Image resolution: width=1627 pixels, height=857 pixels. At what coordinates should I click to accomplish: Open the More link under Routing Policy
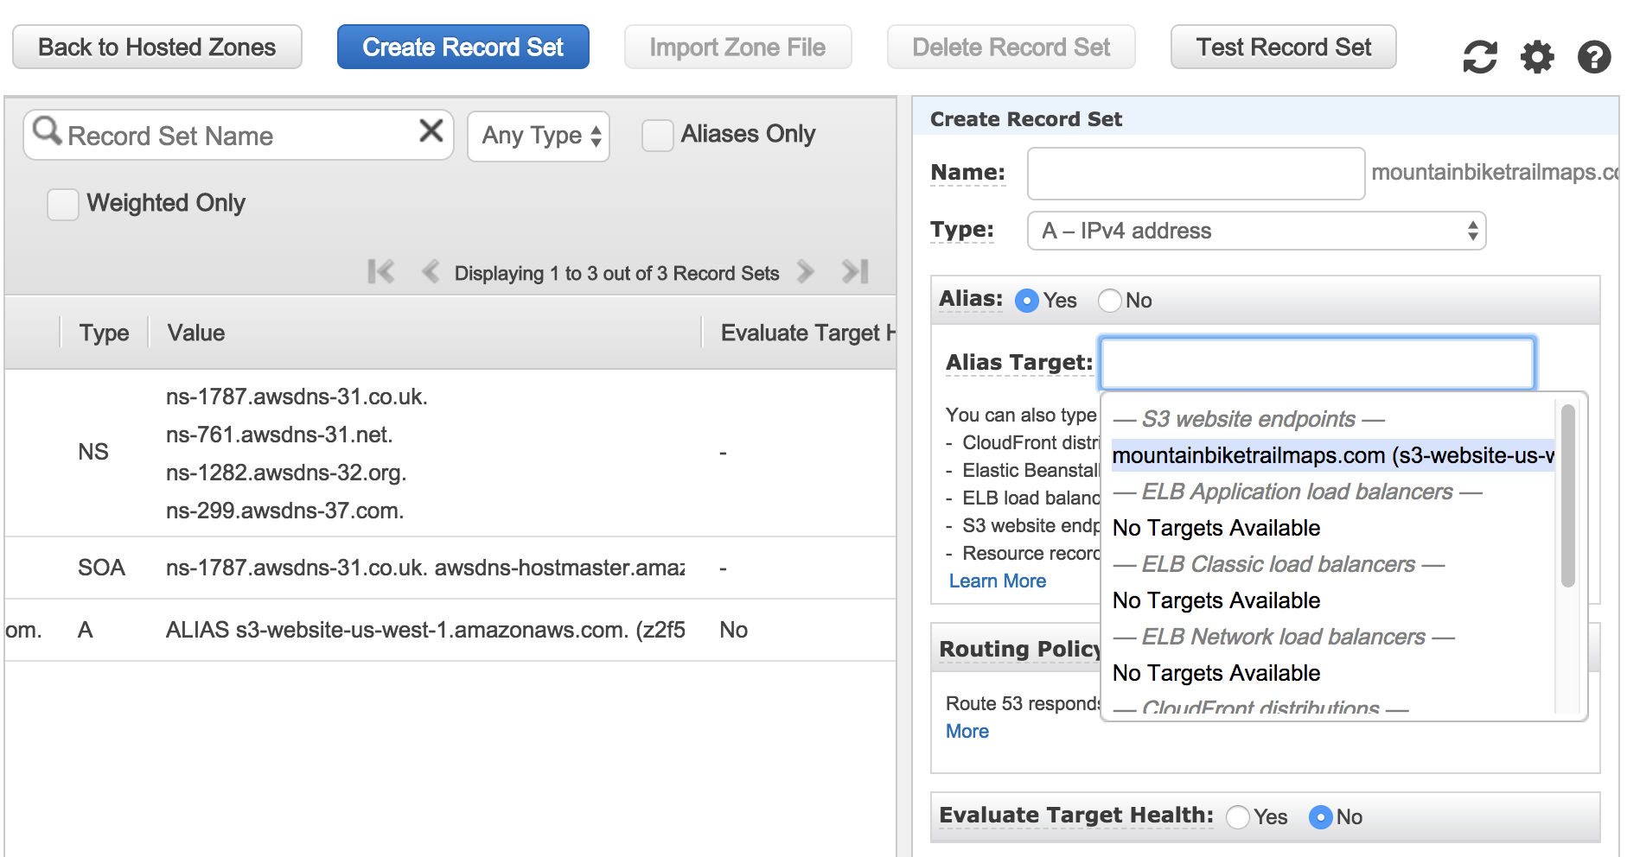pos(967,732)
